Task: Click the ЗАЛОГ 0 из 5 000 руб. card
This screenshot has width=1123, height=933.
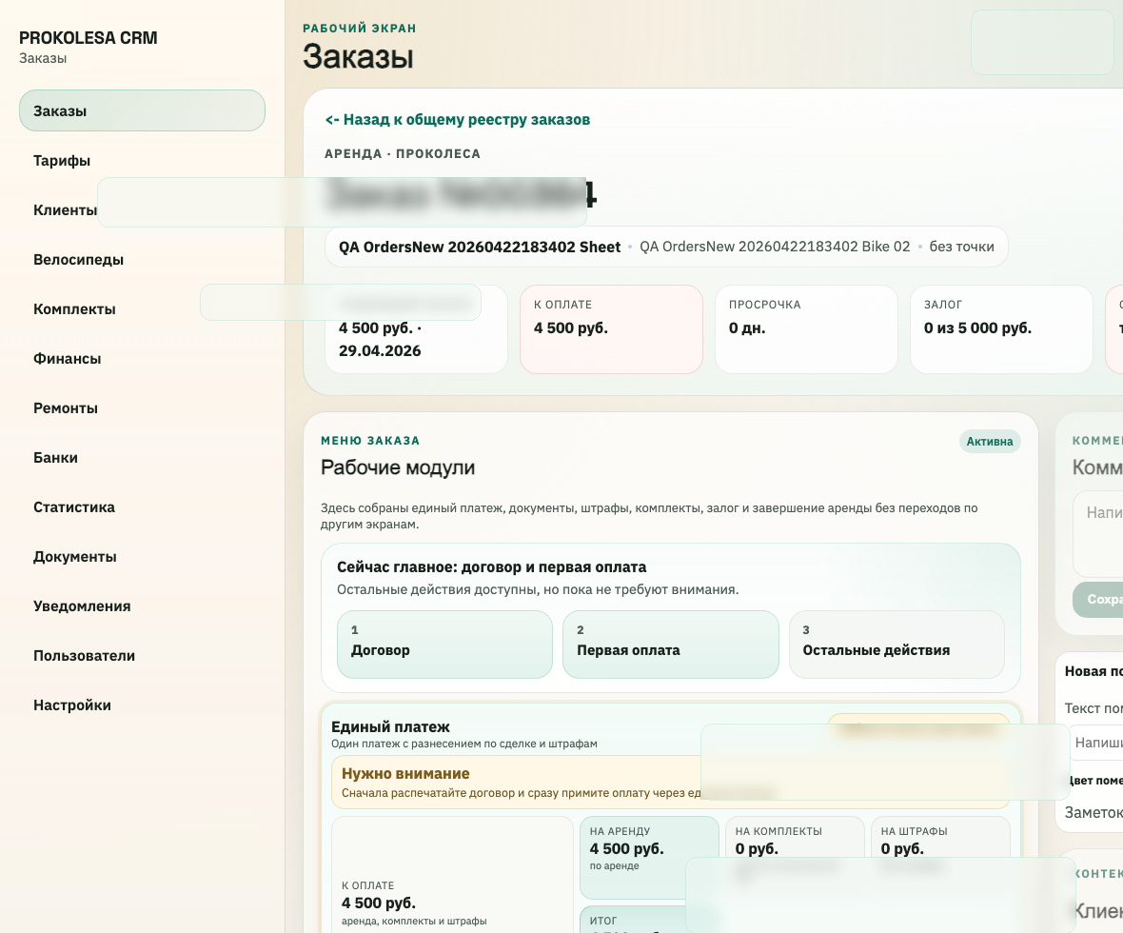Action: pyautogui.click(x=1001, y=328)
